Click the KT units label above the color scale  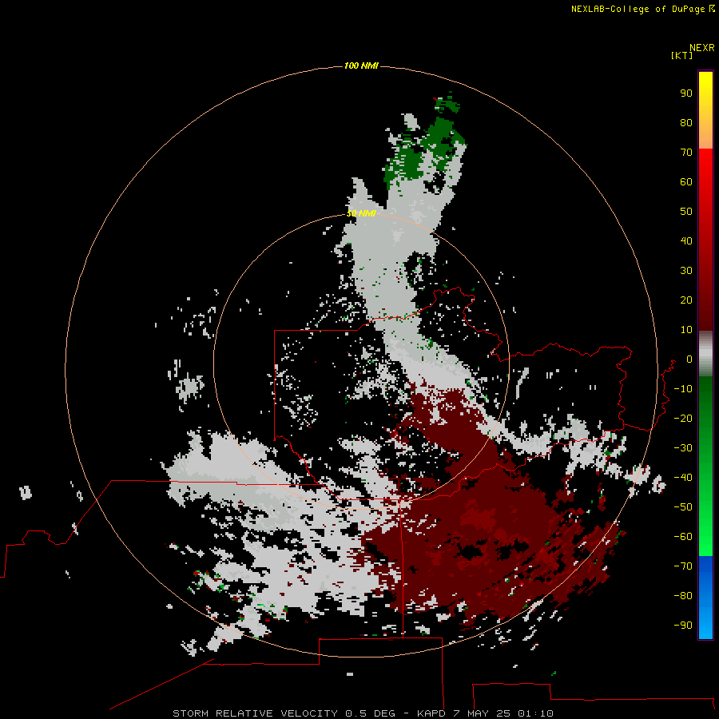point(681,55)
